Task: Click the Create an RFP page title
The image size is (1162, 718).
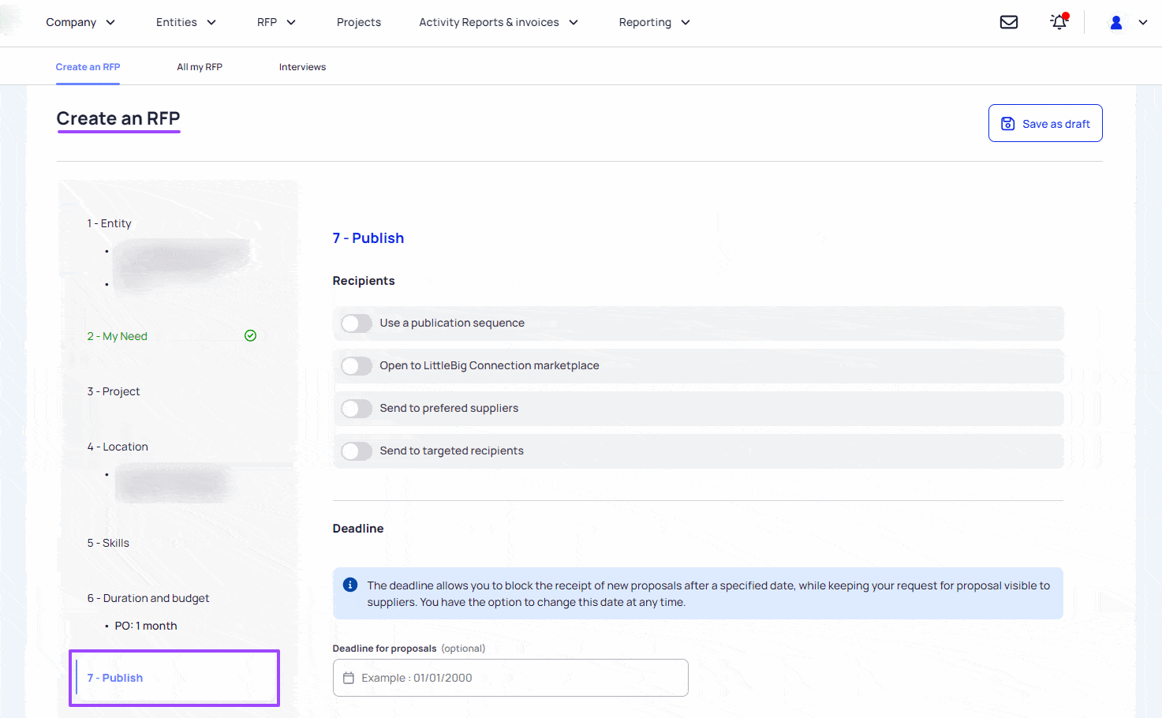Action: (118, 118)
